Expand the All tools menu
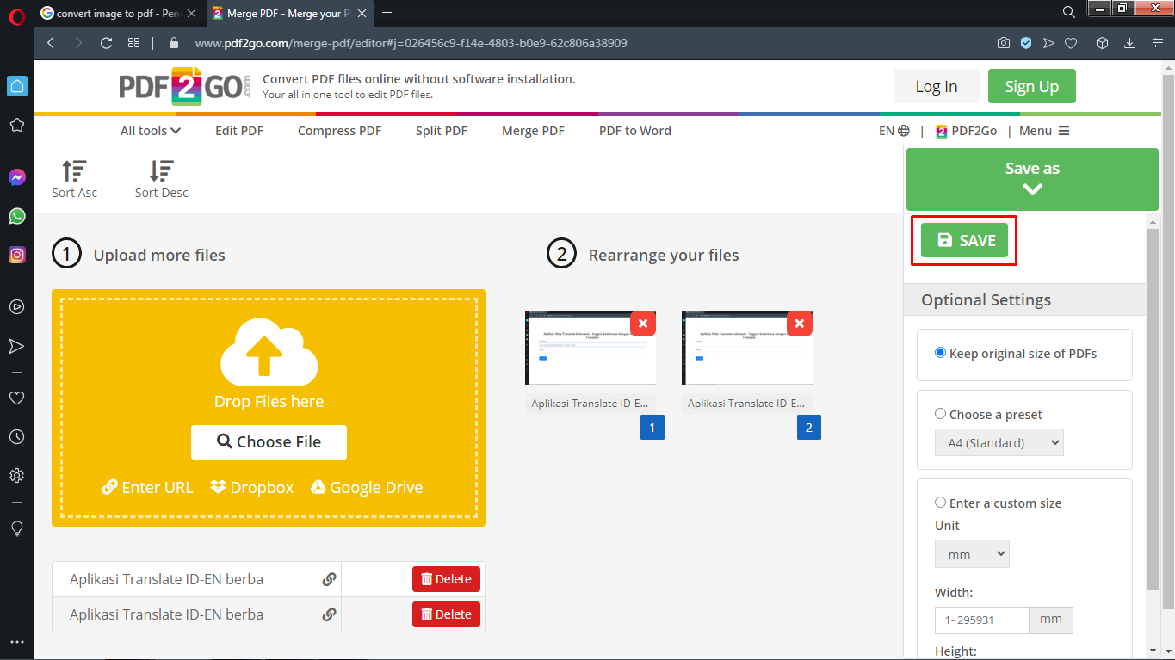Image resolution: width=1175 pixels, height=660 pixels. [151, 131]
